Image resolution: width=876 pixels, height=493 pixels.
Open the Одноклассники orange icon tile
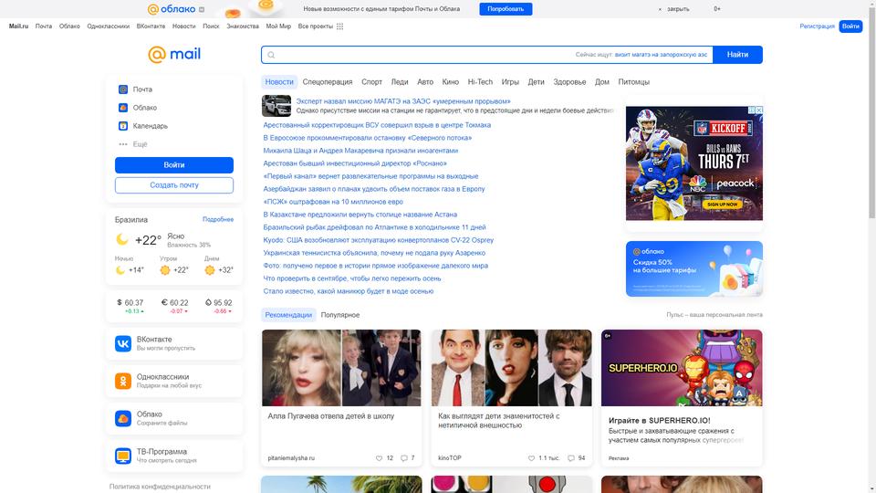[x=123, y=381]
